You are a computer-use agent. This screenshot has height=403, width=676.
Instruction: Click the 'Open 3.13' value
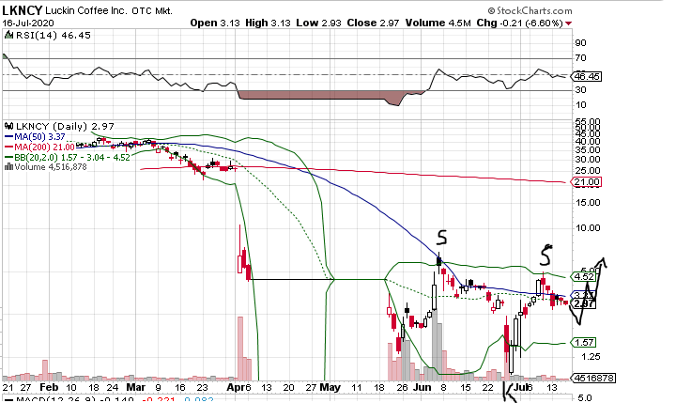tap(215, 23)
